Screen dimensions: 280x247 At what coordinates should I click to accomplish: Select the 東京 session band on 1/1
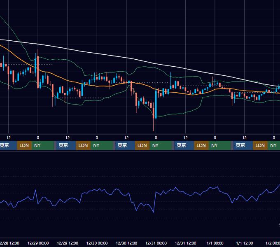point(243,145)
